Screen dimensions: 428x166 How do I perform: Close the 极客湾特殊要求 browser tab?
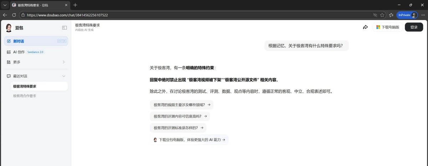tap(67, 5)
